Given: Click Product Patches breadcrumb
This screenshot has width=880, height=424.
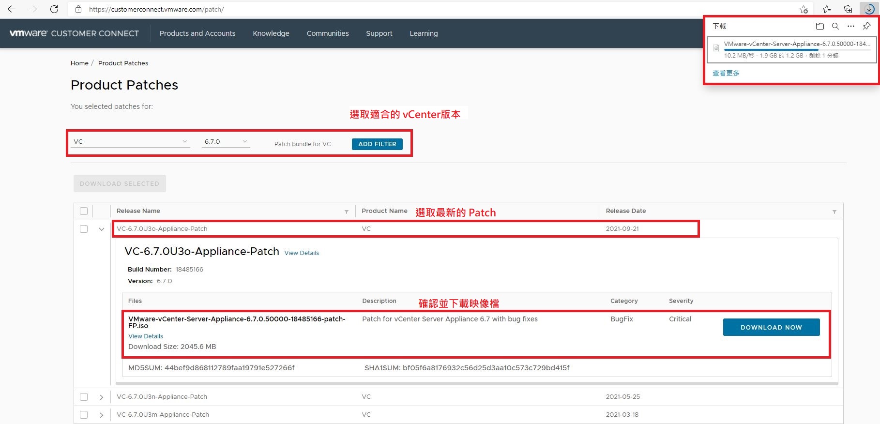Looking at the screenshot, I should click(123, 63).
